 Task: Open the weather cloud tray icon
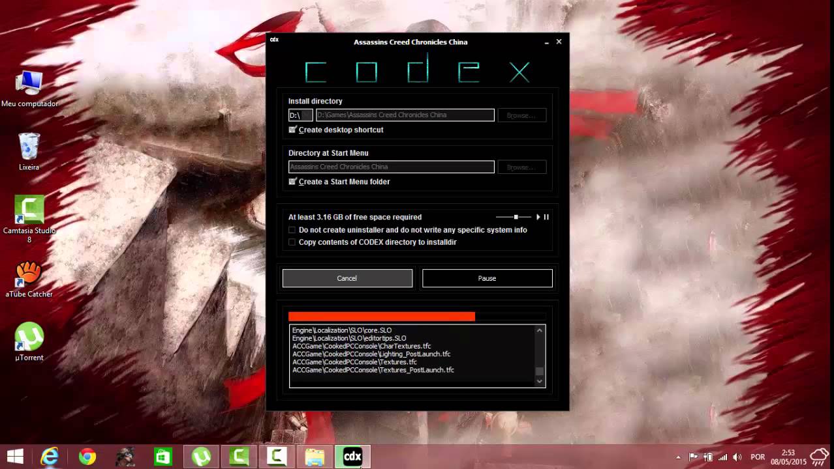coord(820,457)
